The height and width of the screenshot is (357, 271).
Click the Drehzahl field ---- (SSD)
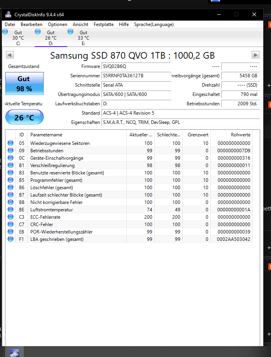point(240,85)
